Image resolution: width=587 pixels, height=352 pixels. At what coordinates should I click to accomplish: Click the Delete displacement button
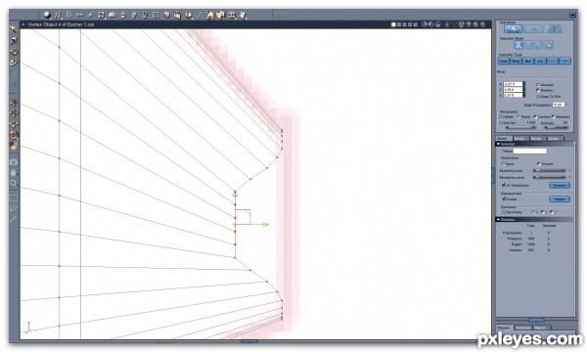560,199
